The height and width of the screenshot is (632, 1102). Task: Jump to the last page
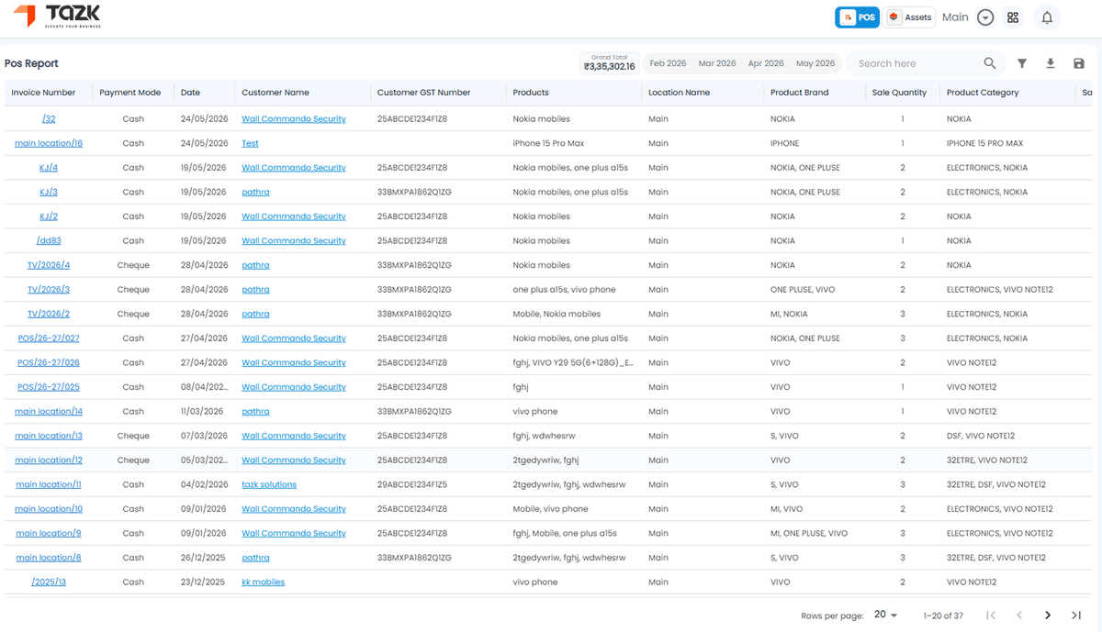(1076, 615)
